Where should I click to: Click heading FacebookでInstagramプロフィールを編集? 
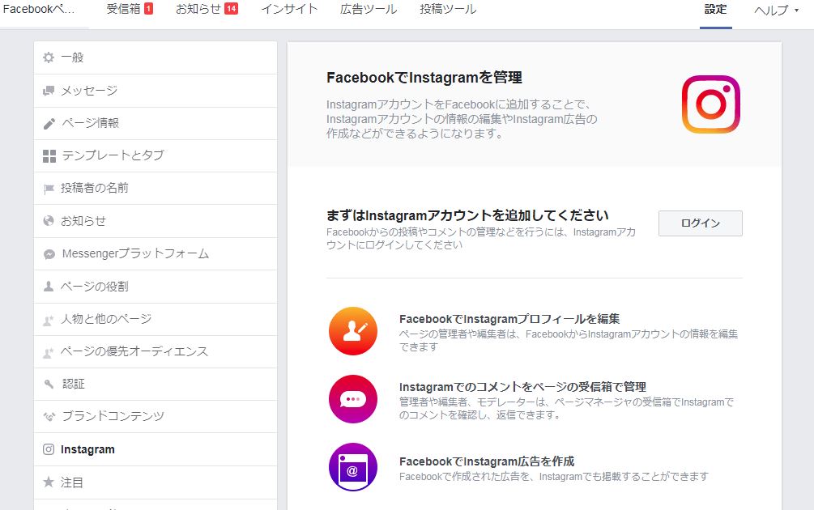(509, 319)
